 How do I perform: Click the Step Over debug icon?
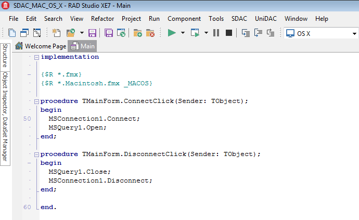pyautogui.click(x=258, y=33)
